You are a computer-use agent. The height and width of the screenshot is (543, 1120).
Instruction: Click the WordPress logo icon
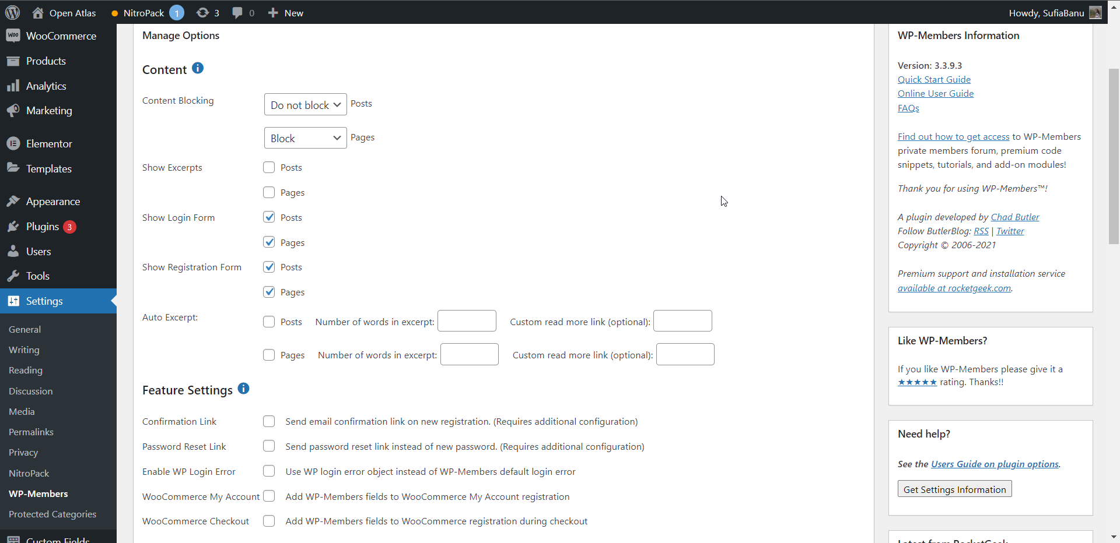click(x=12, y=12)
